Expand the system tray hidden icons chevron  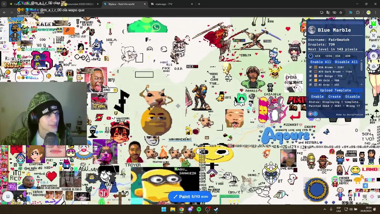[x=324, y=209]
